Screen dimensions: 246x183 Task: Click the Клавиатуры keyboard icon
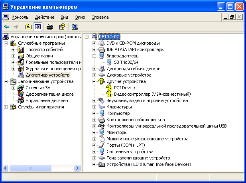click(102, 107)
